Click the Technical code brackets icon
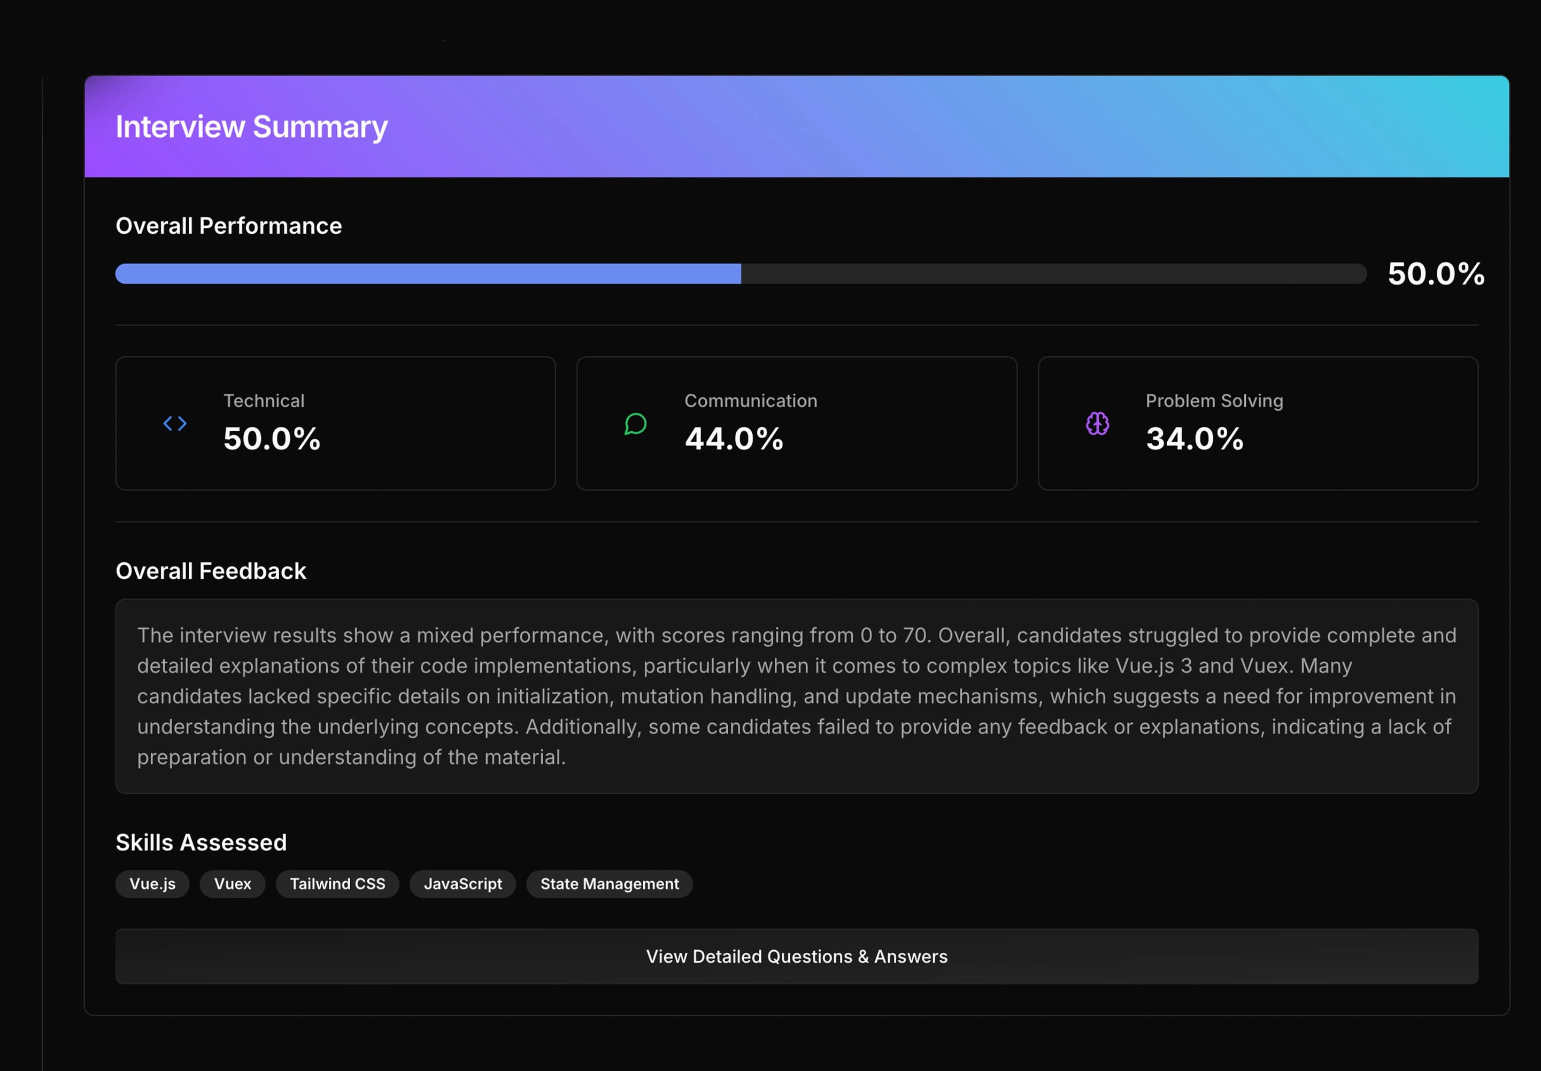The height and width of the screenshot is (1071, 1541). (175, 424)
